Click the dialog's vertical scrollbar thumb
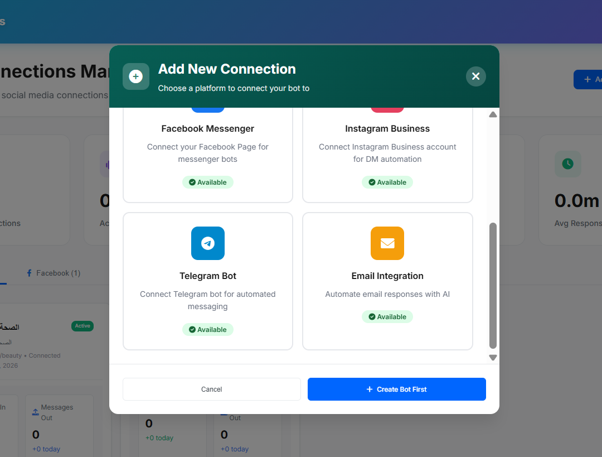The width and height of the screenshot is (602, 457). click(x=493, y=285)
